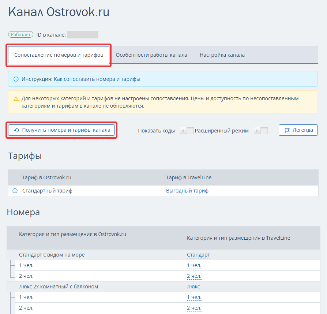Enable the Показать коды toggle

point(187,131)
